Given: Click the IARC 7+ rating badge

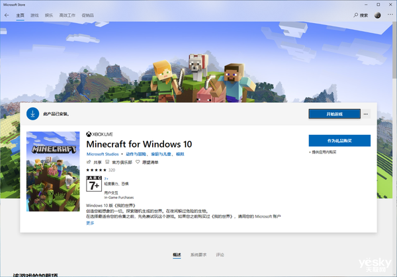Looking at the screenshot, I should [x=94, y=184].
